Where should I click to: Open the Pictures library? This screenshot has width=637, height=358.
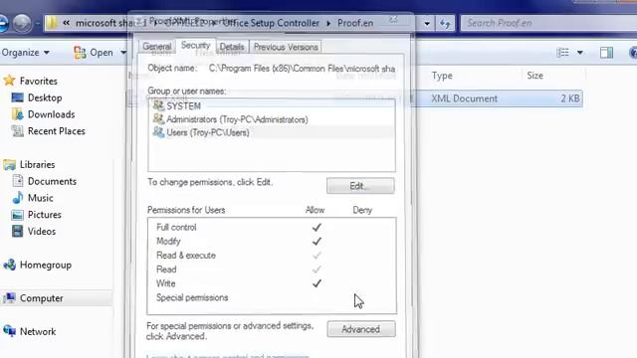[44, 215]
